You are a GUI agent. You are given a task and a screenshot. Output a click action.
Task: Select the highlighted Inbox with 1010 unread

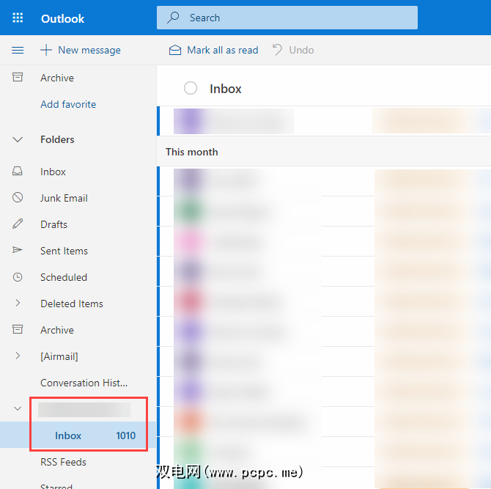tap(78, 435)
